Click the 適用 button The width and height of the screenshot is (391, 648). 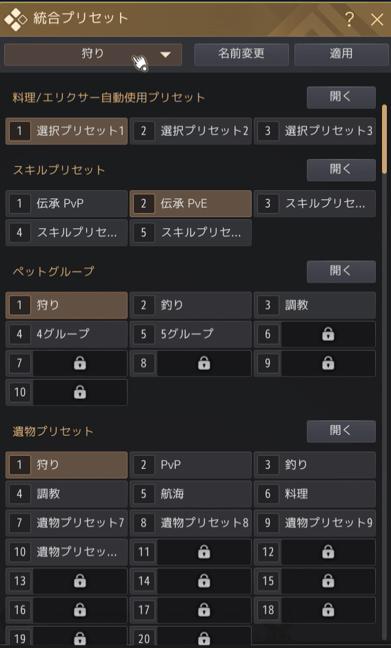[341, 54]
